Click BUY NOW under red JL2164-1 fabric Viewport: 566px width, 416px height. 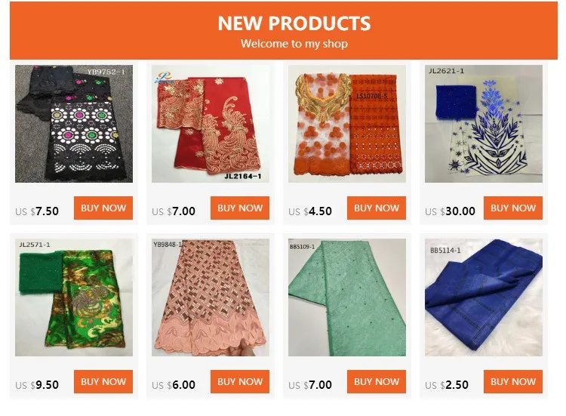pyautogui.click(x=240, y=208)
